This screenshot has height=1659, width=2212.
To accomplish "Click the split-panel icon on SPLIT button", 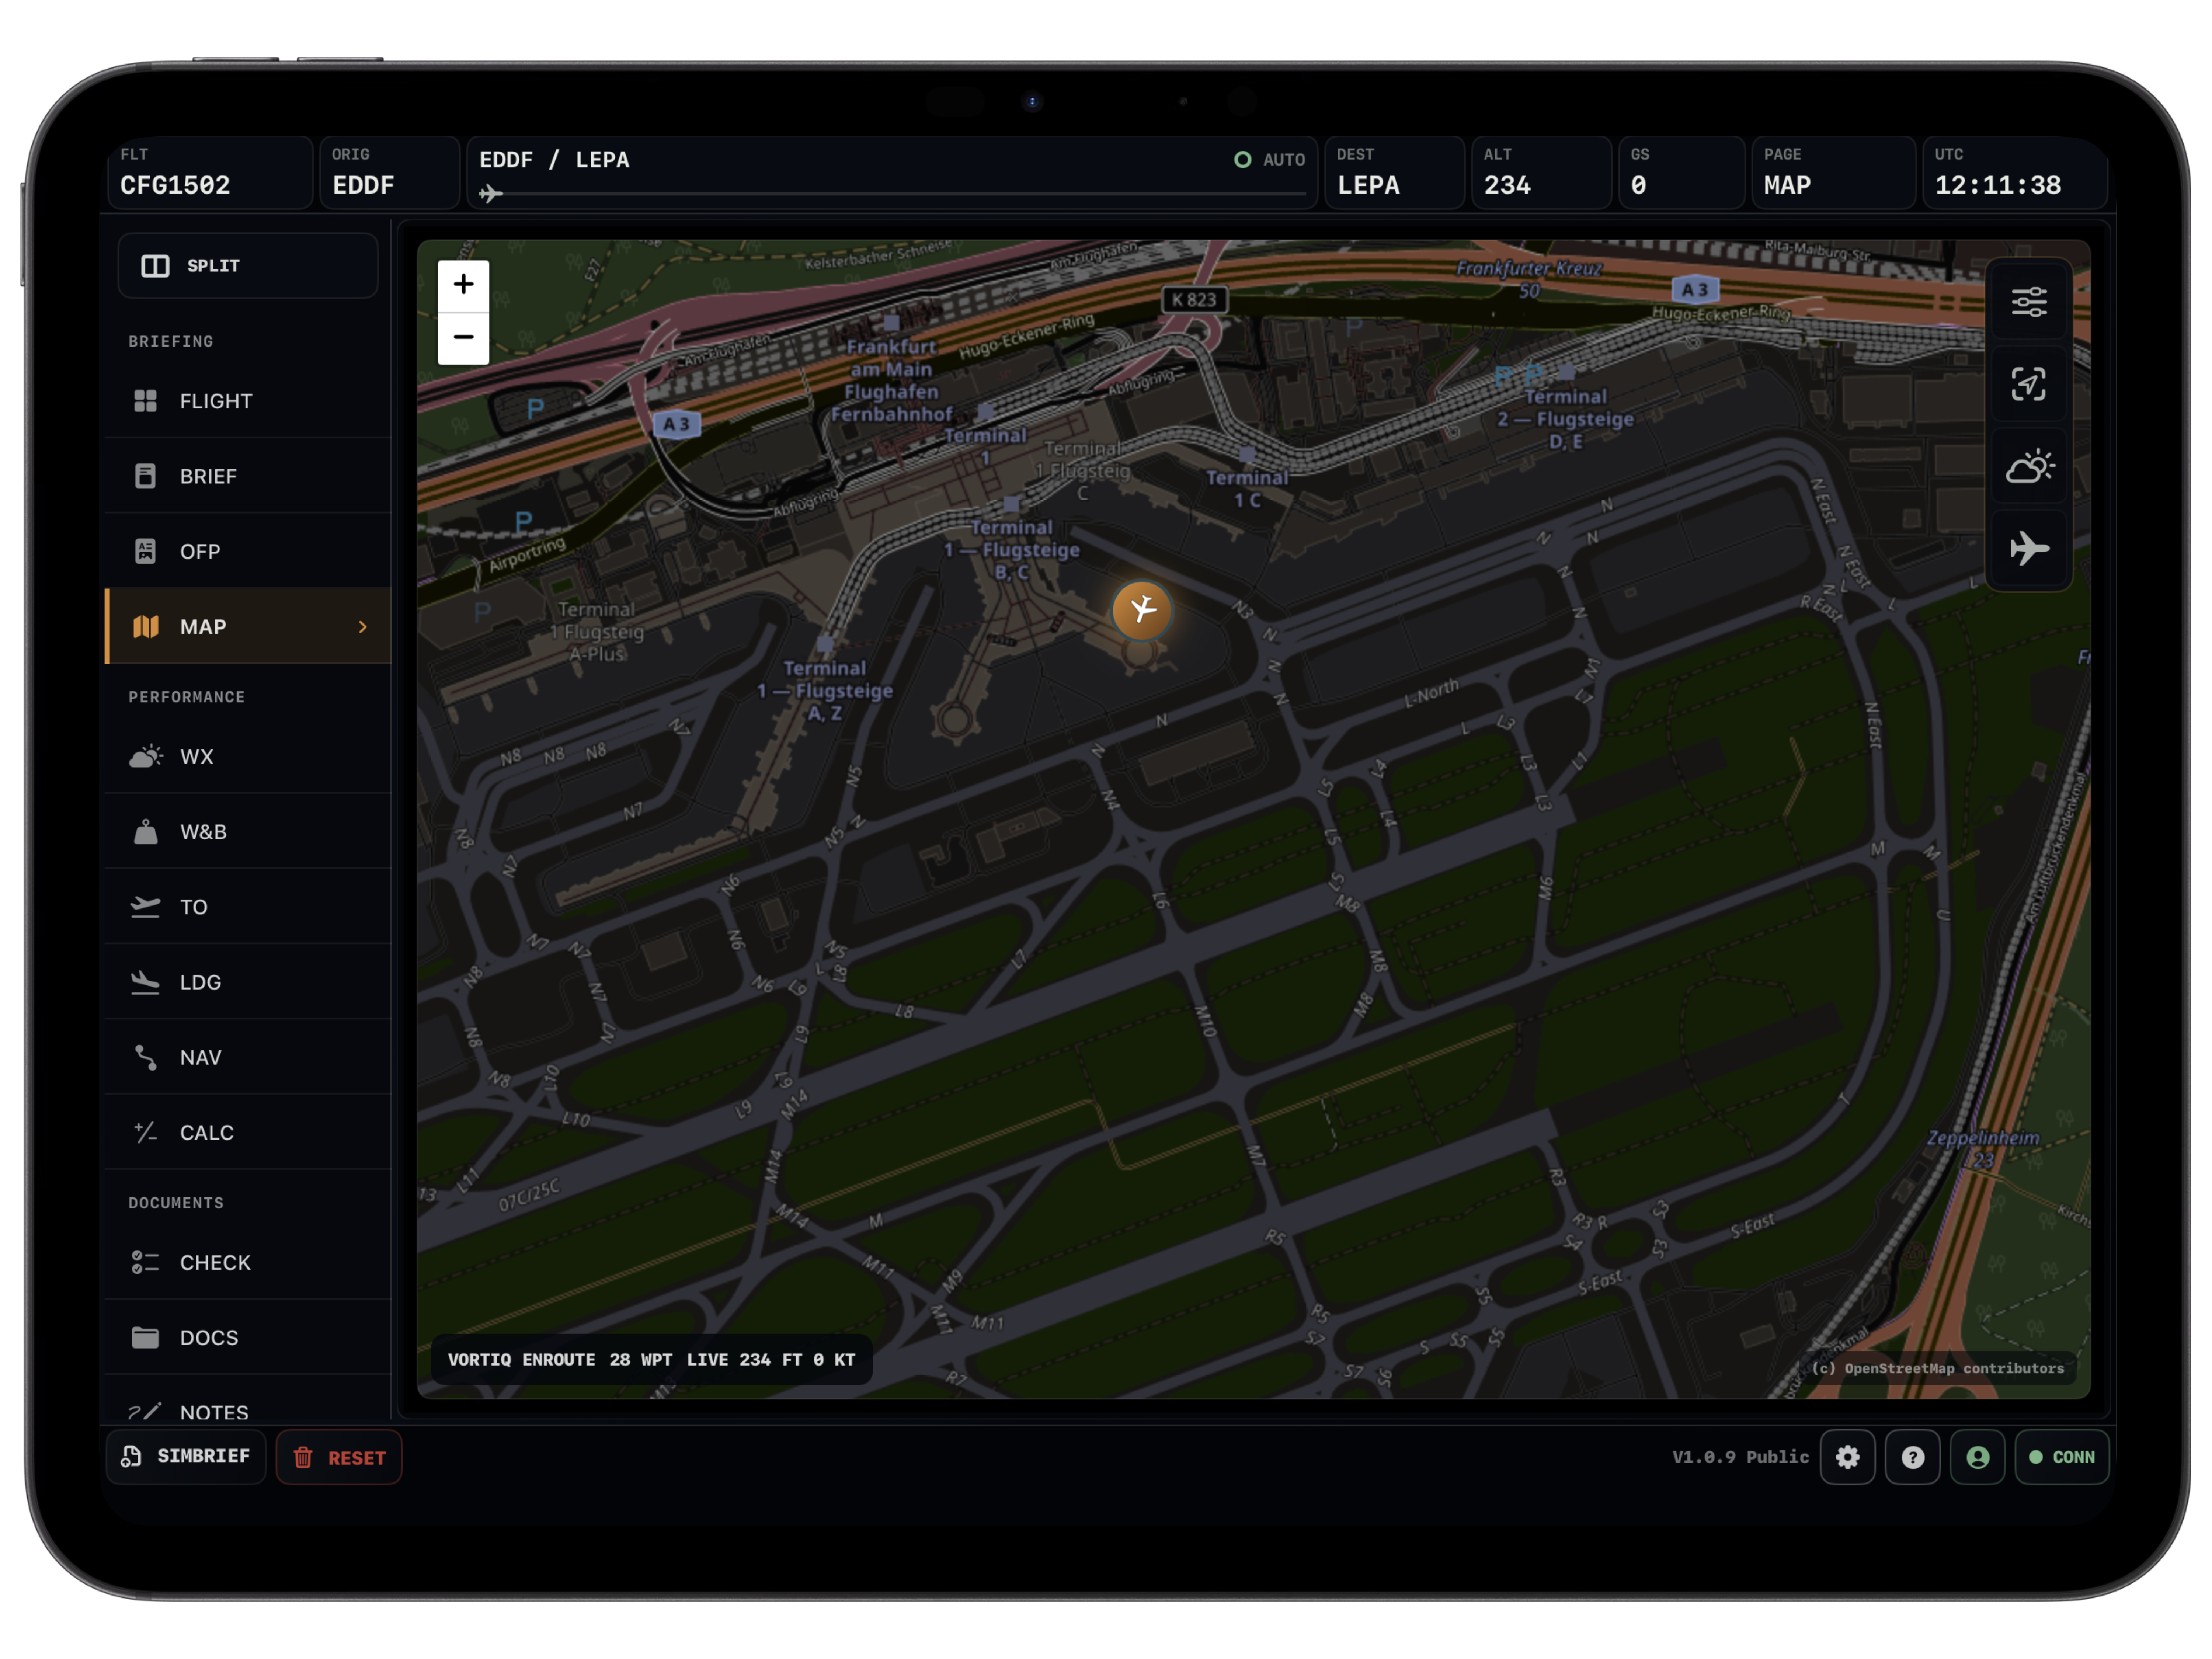I will pyautogui.click(x=155, y=266).
